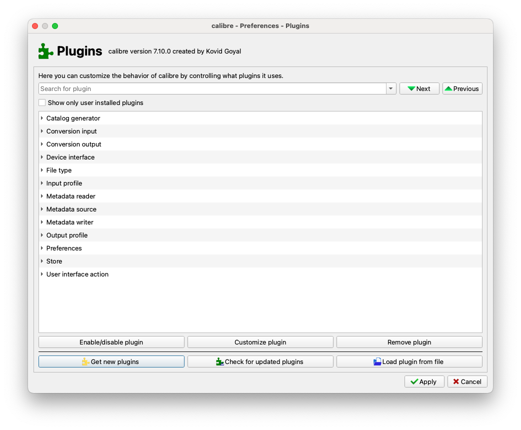The height and width of the screenshot is (430, 521).
Task: Click the green checkmark on Apply
Action: point(414,382)
